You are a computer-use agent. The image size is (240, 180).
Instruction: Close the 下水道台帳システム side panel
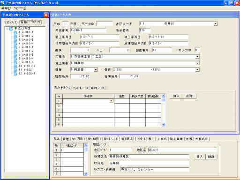pos(46,15)
